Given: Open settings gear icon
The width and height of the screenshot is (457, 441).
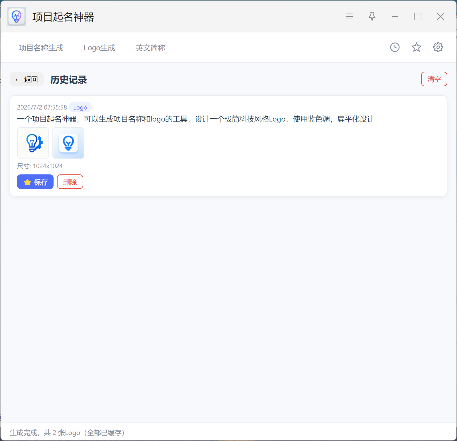Looking at the screenshot, I should coord(438,47).
